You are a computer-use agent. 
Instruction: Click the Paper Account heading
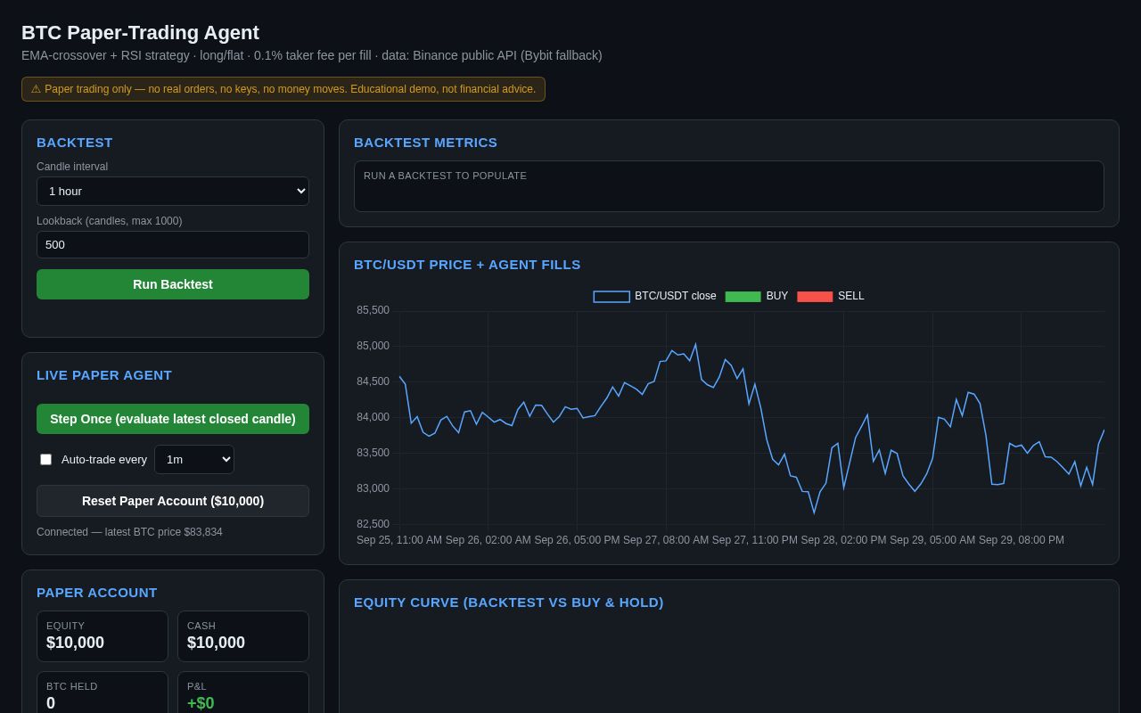click(97, 593)
